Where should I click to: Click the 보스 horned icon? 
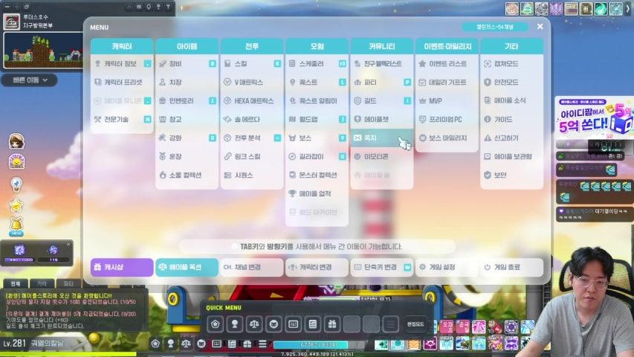[x=292, y=138]
